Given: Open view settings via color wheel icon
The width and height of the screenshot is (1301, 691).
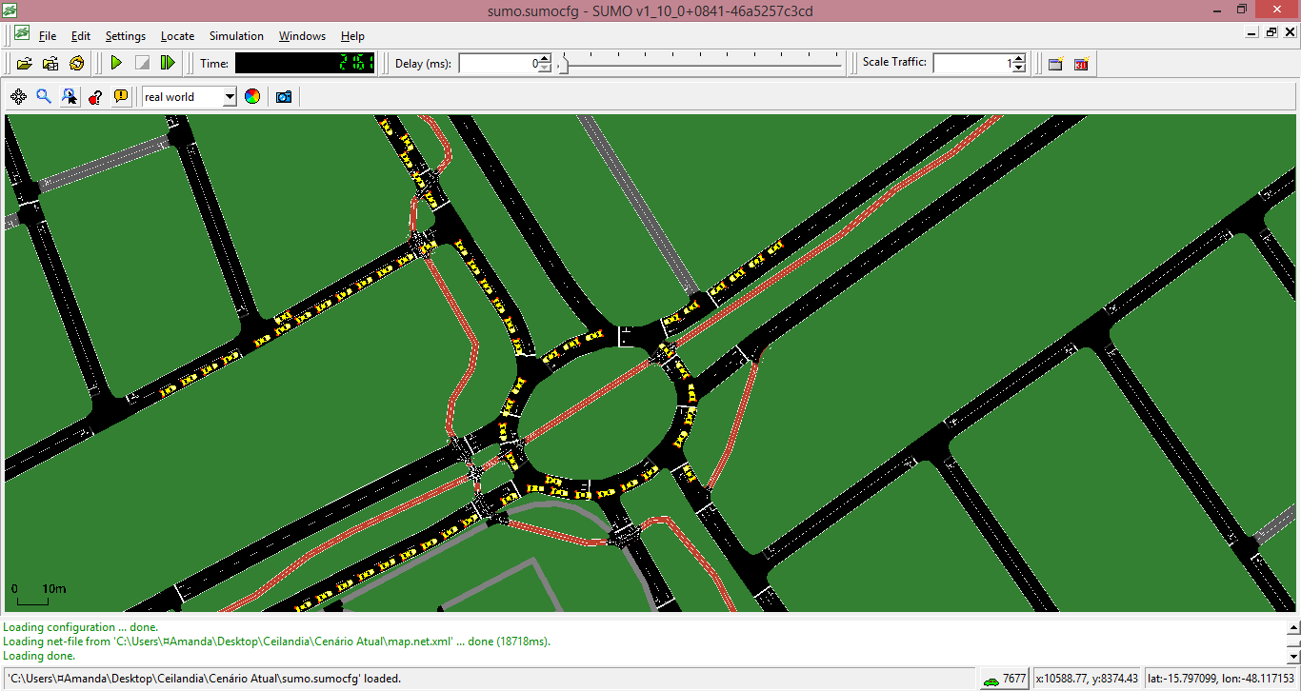Looking at the screenshot, I should (x=252, y=97).
